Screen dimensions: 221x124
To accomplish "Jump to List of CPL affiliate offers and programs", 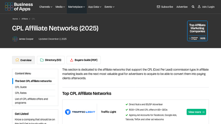I will click(x=31, y=101).
